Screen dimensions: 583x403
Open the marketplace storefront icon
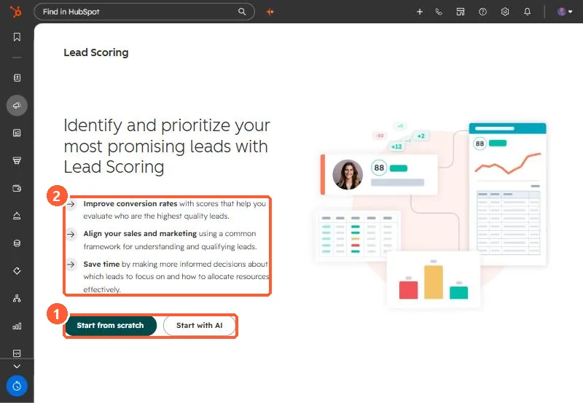pos(461,12)
